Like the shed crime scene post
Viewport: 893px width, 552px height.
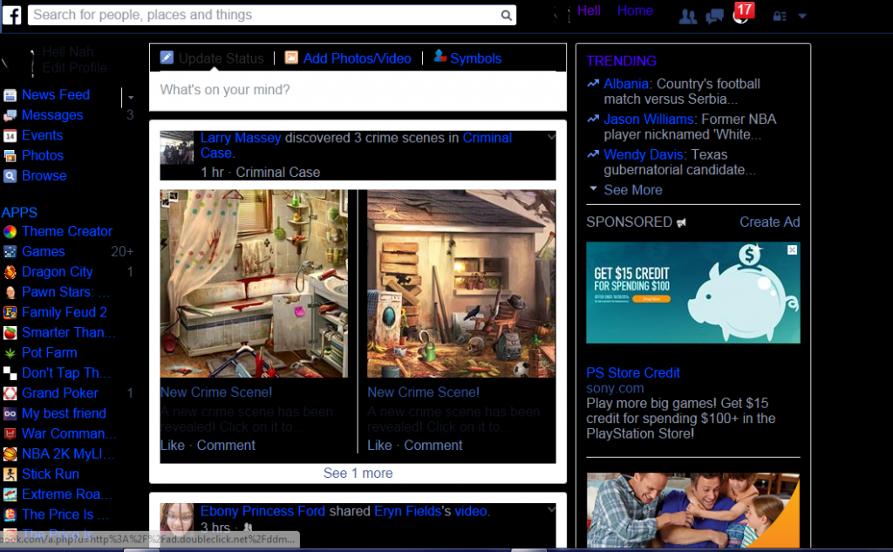tap(379, 446)
